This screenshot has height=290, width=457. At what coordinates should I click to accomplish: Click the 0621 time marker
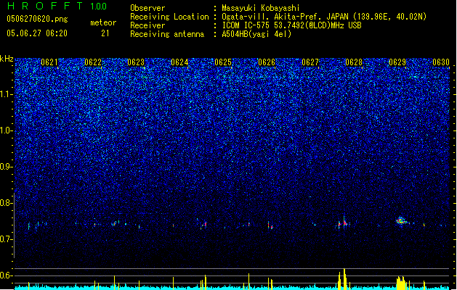pyautogui.click(x=49, y=62)
